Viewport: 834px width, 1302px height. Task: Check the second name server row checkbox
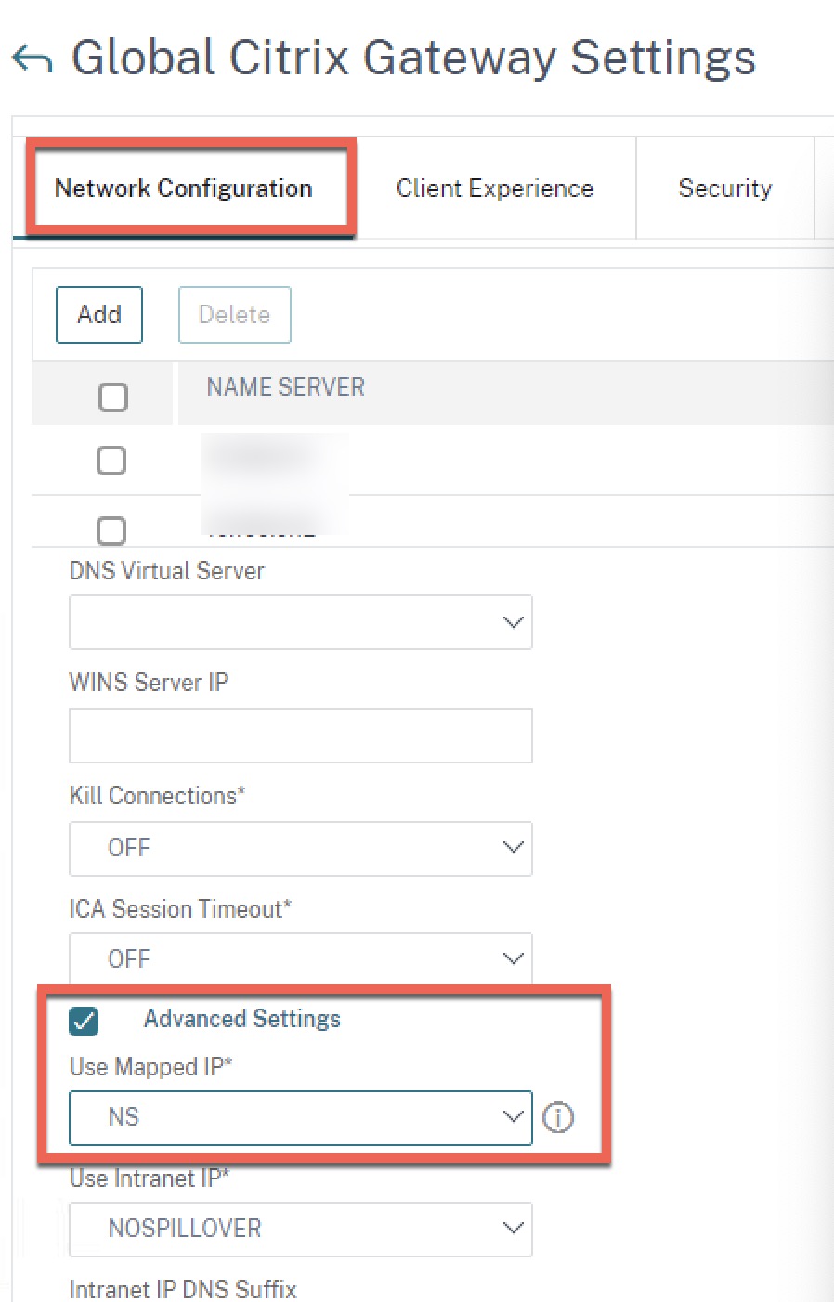(111, 530)
